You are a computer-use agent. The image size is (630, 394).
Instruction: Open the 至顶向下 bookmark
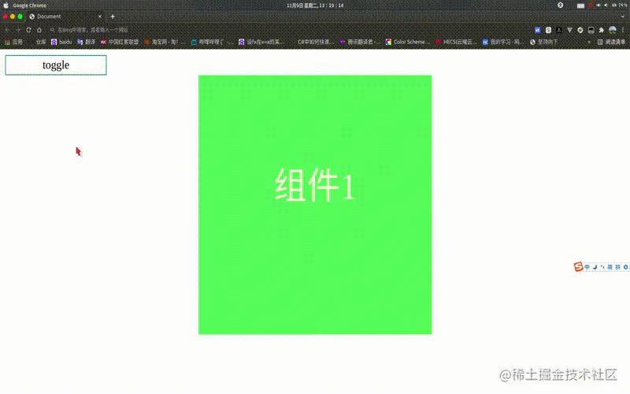pos(544,42)
